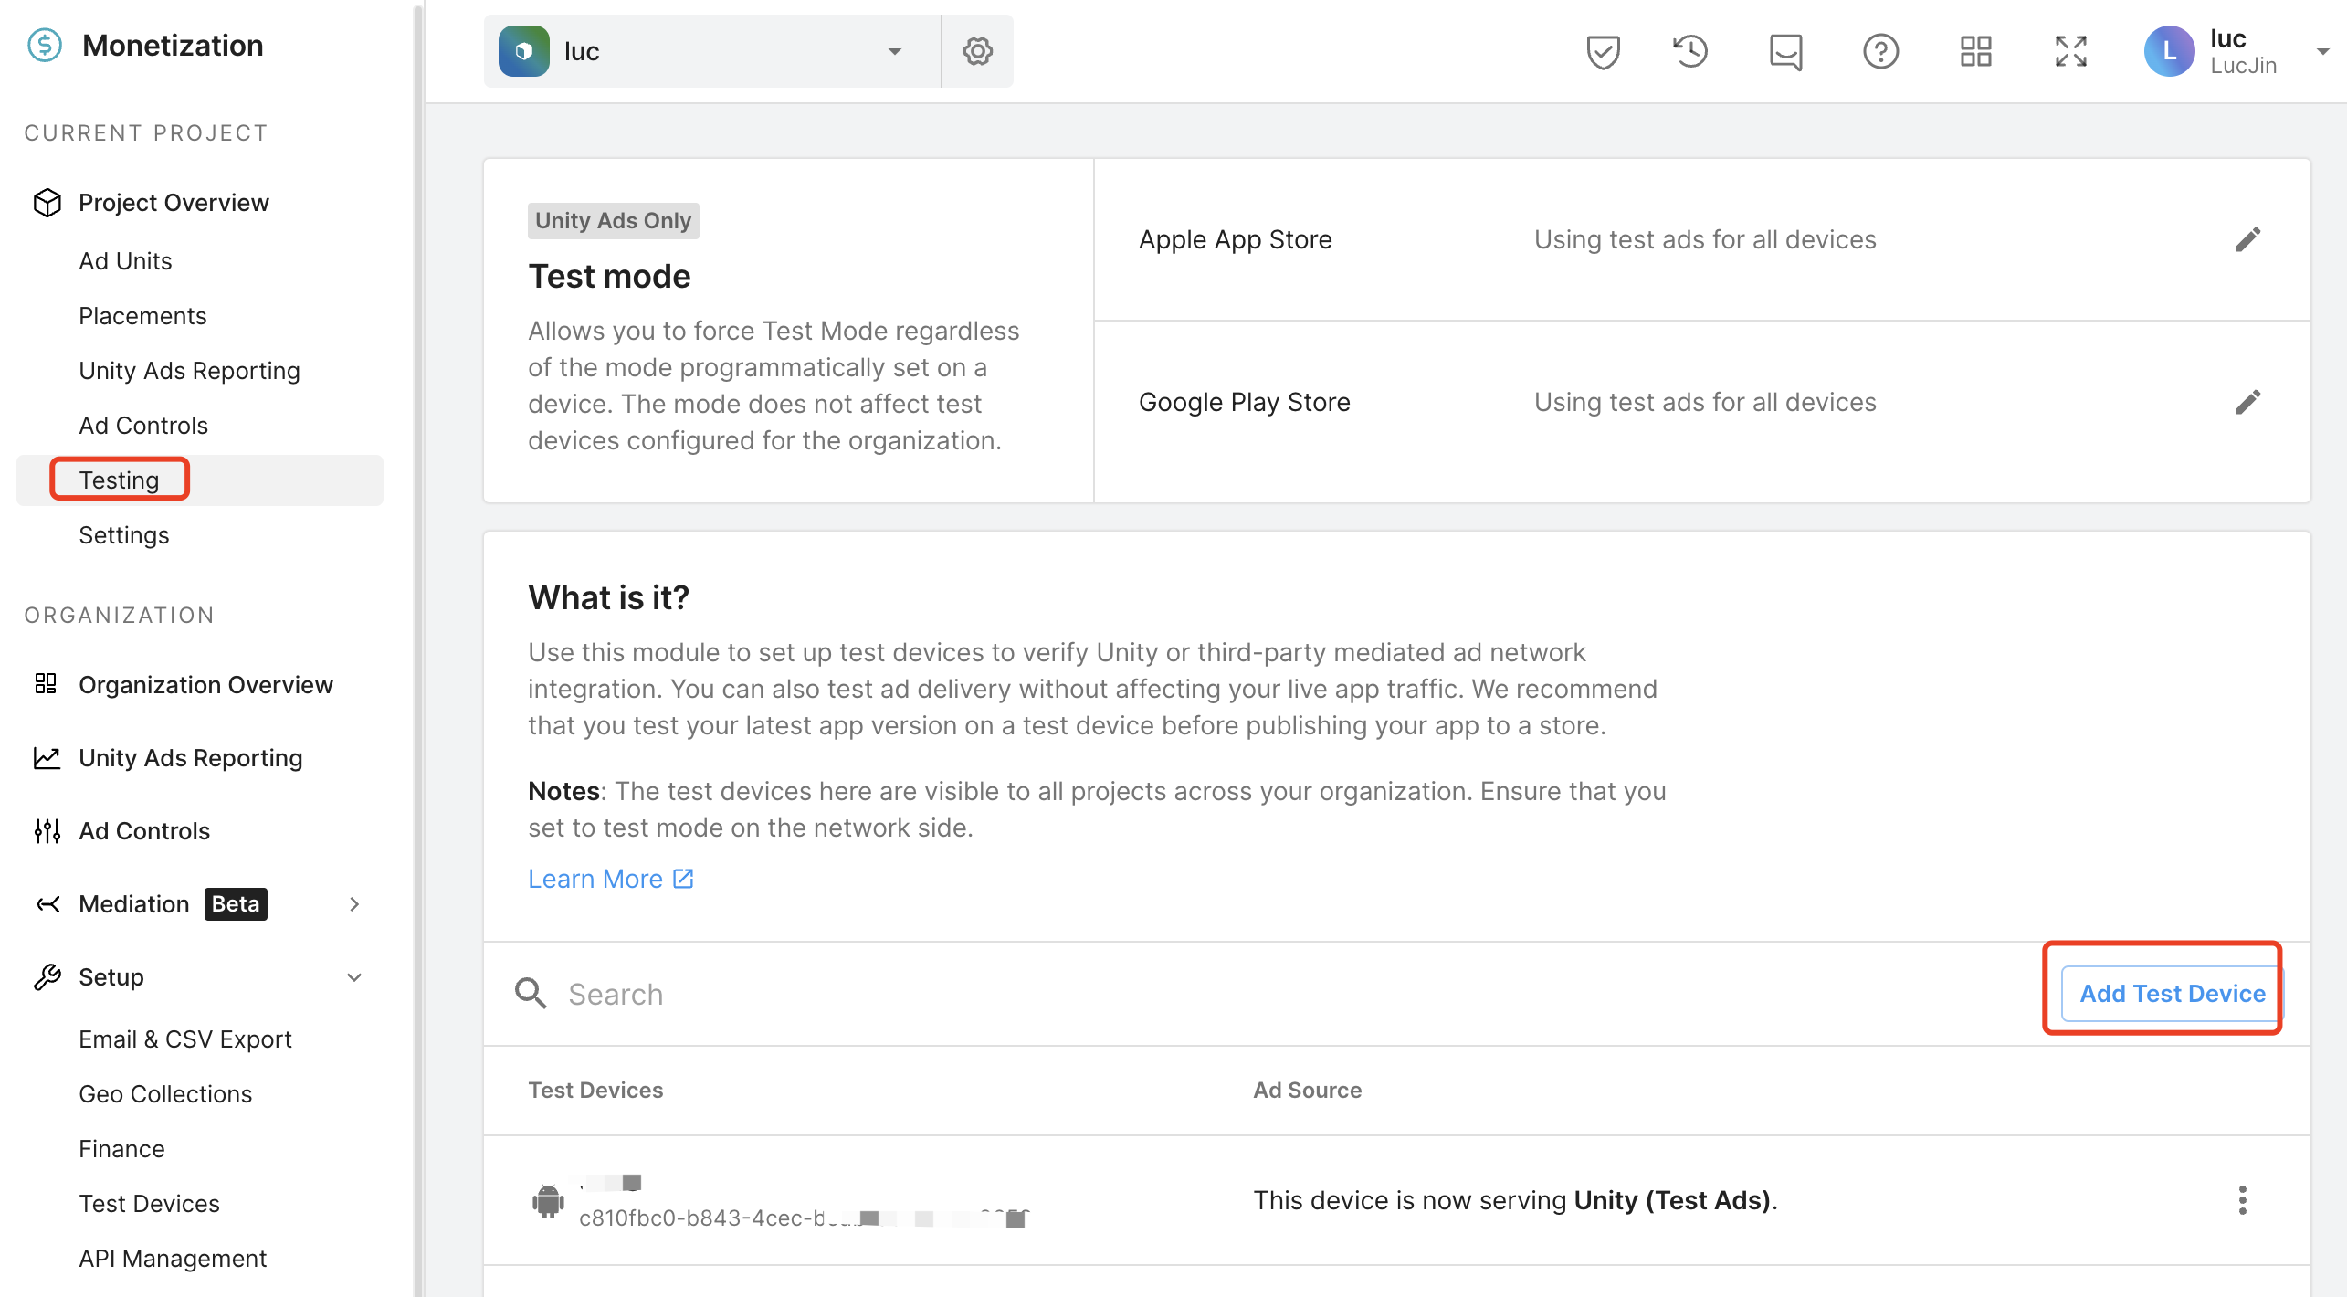Open project settings gear icon
Viewport: 2347px width, 1297px height.
pos(977,51)
